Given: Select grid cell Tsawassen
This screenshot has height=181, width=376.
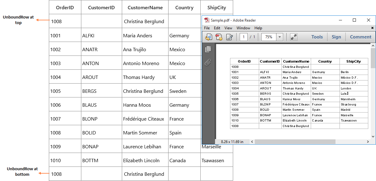Looking at the screenshot, I should click(216, 160).
